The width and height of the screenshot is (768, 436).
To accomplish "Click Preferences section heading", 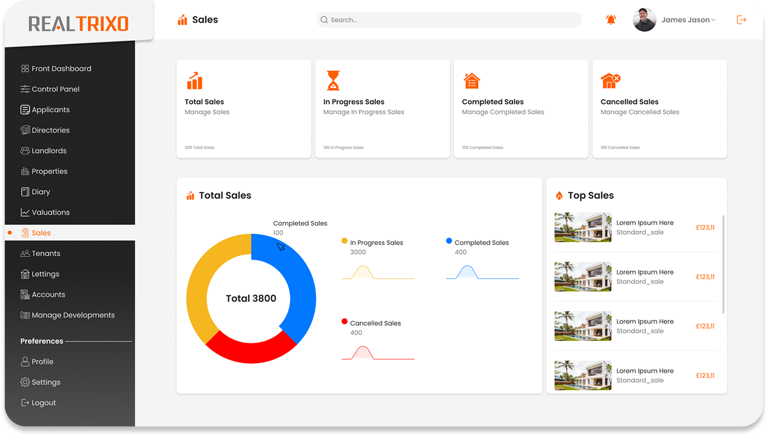I will [42, 341].
